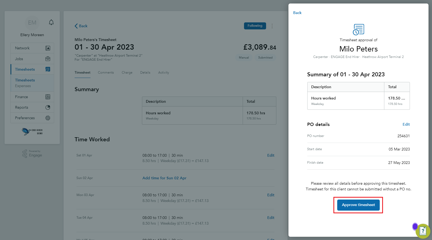Click the timesheet approval document icon

tap(358, 29)
